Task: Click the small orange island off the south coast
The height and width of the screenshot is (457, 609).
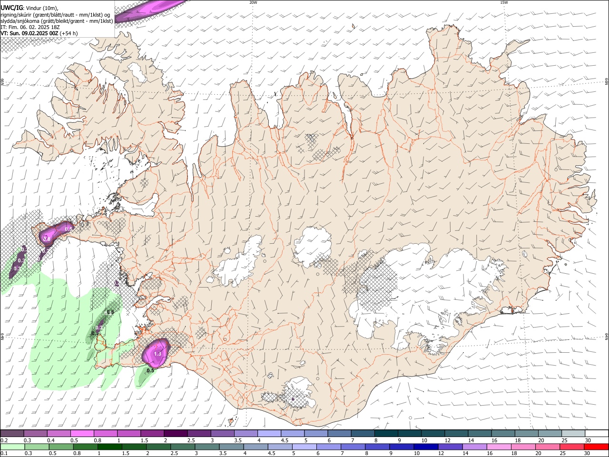Action: (232, 421)
